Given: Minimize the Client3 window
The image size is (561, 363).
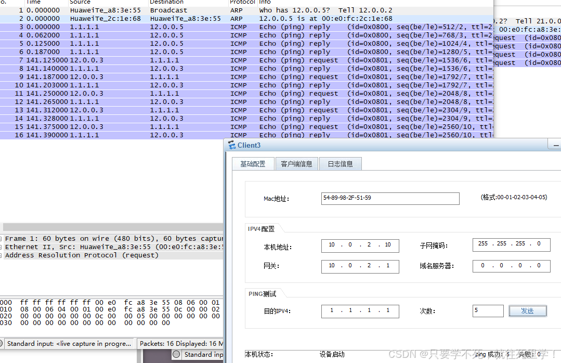Looking at the screenshot, I should tap(556, 146).
